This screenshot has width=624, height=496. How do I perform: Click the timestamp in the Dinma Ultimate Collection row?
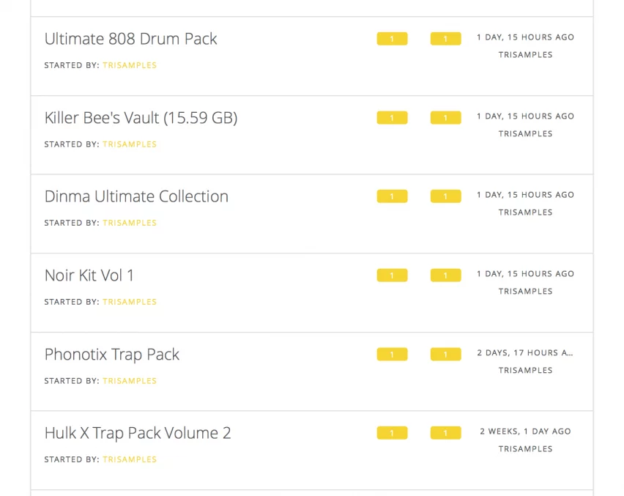[x=525, y=195]
